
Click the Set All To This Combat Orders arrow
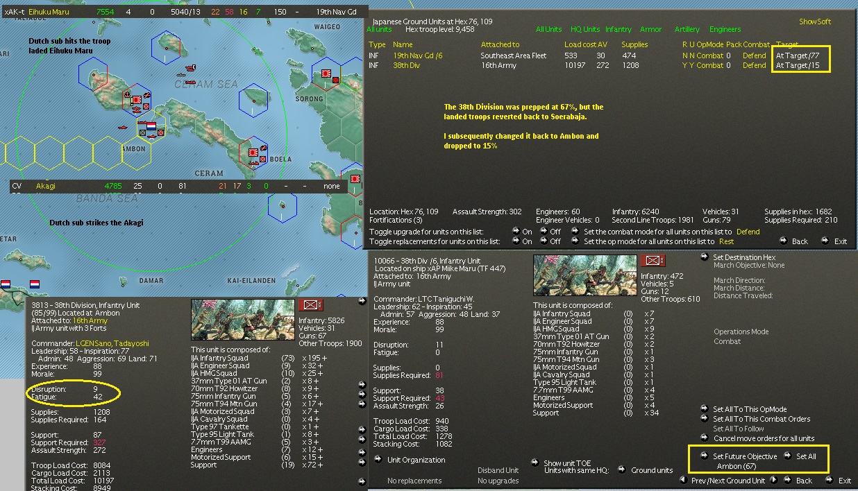(x=705, y=419)
